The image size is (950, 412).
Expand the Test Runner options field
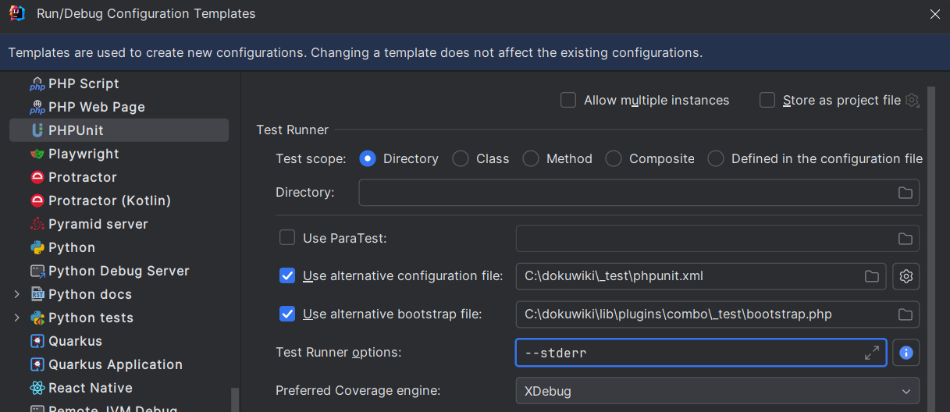(x=871, y=353)
